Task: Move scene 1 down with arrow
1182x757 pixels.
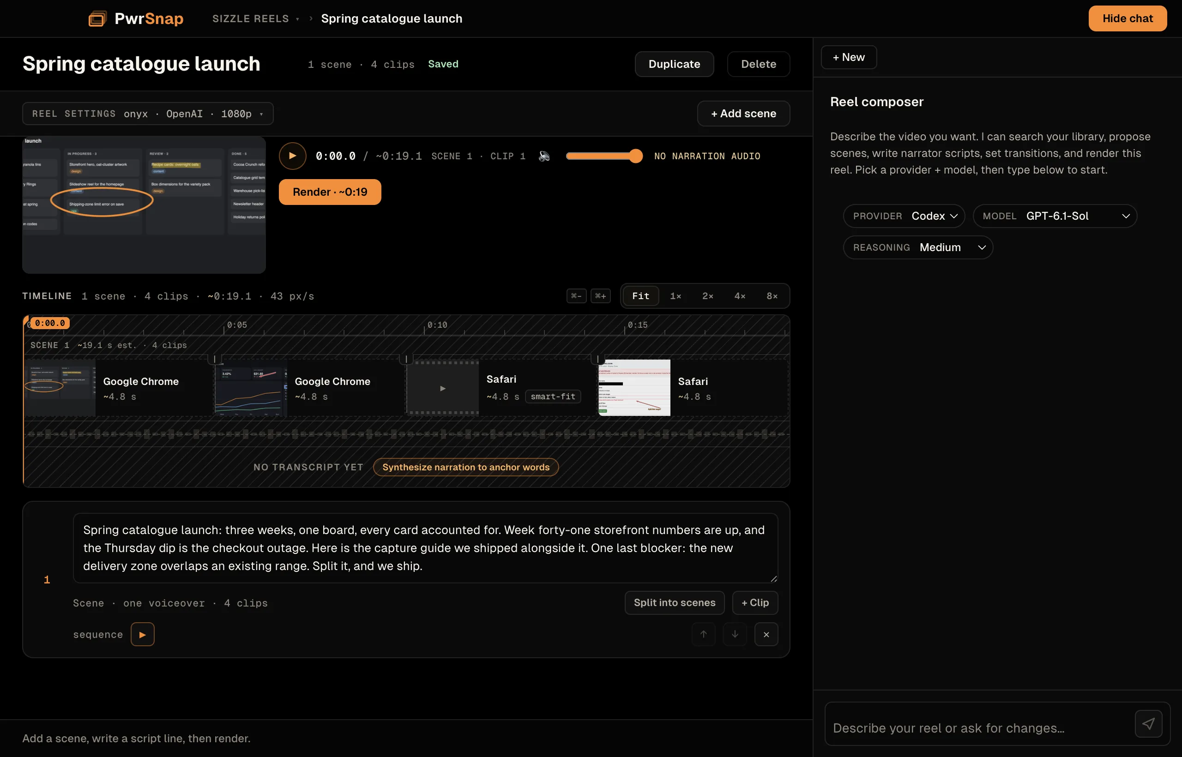Action: (735, 634)
